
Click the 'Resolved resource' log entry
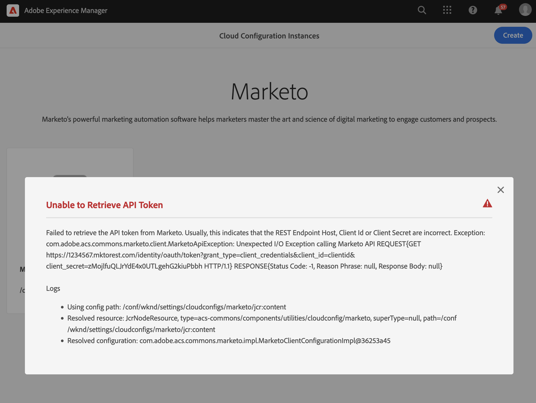coord(262,318)
